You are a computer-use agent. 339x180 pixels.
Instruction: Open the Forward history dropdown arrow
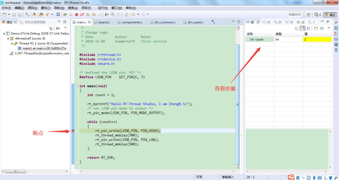point(148,14)
